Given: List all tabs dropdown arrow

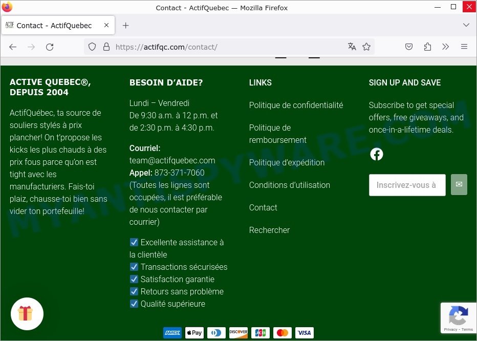Looking at the screenshot, I should click(466, 25).
